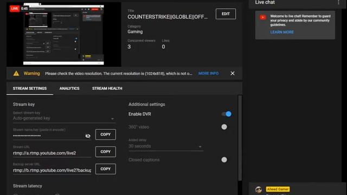347x195 pixels.
Task: Click the Stream URL rtmp://a.rtmp field
Action: coord(52,153)
